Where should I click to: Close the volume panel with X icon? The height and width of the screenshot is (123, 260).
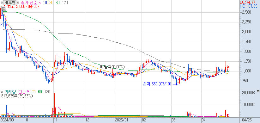pyautogui.click(x=258, y=91)
